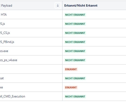
Task: Click status badge for S_CS.js row
Action: pyautogui.click(x=75, y=33)
